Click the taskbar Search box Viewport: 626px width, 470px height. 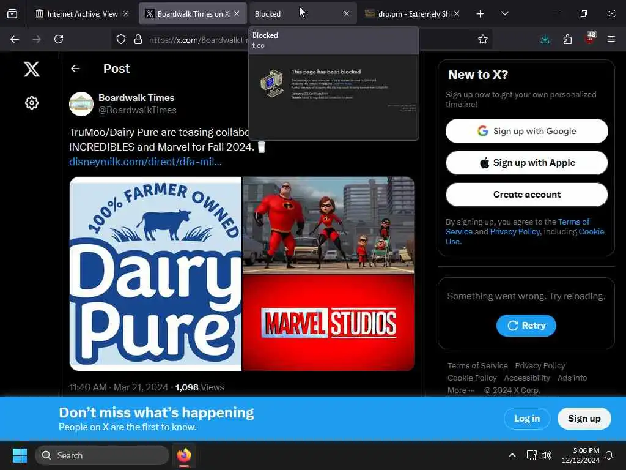102,455
